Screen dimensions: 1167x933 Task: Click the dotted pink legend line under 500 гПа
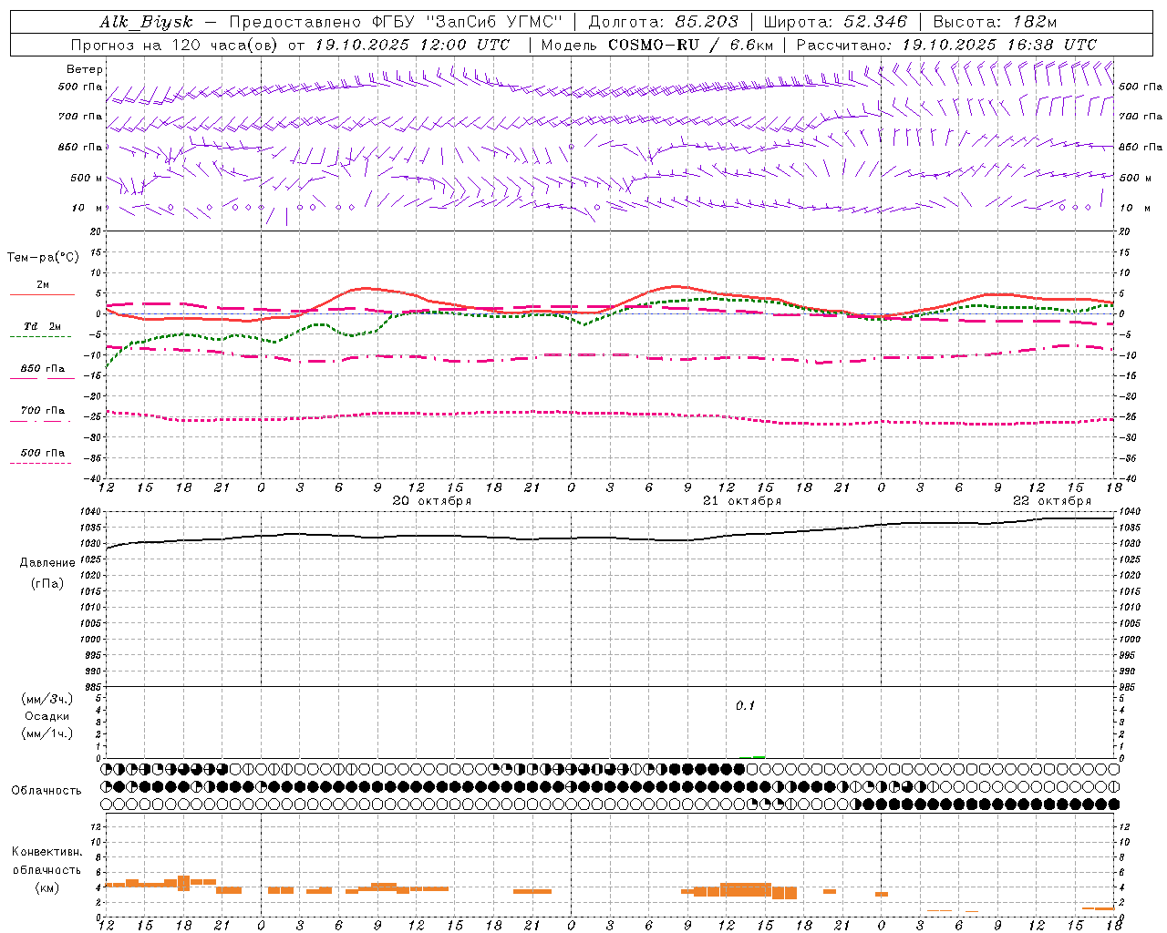[x=40, y=463]
